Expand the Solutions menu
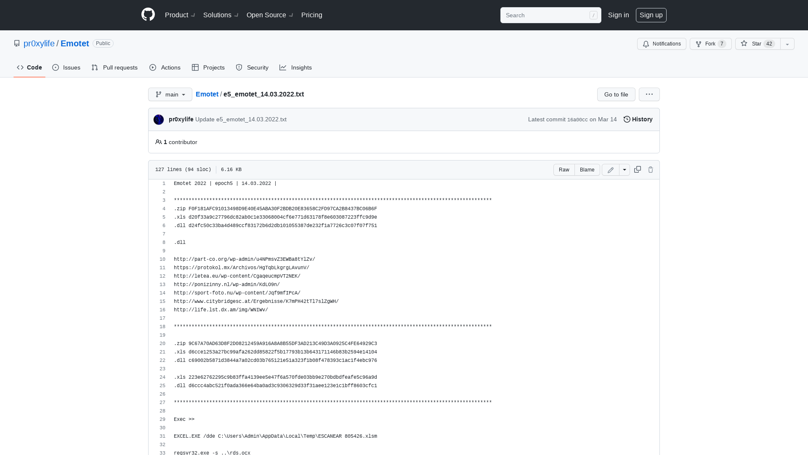The height and width of the screenshot is (455, 808). point(221,15)
